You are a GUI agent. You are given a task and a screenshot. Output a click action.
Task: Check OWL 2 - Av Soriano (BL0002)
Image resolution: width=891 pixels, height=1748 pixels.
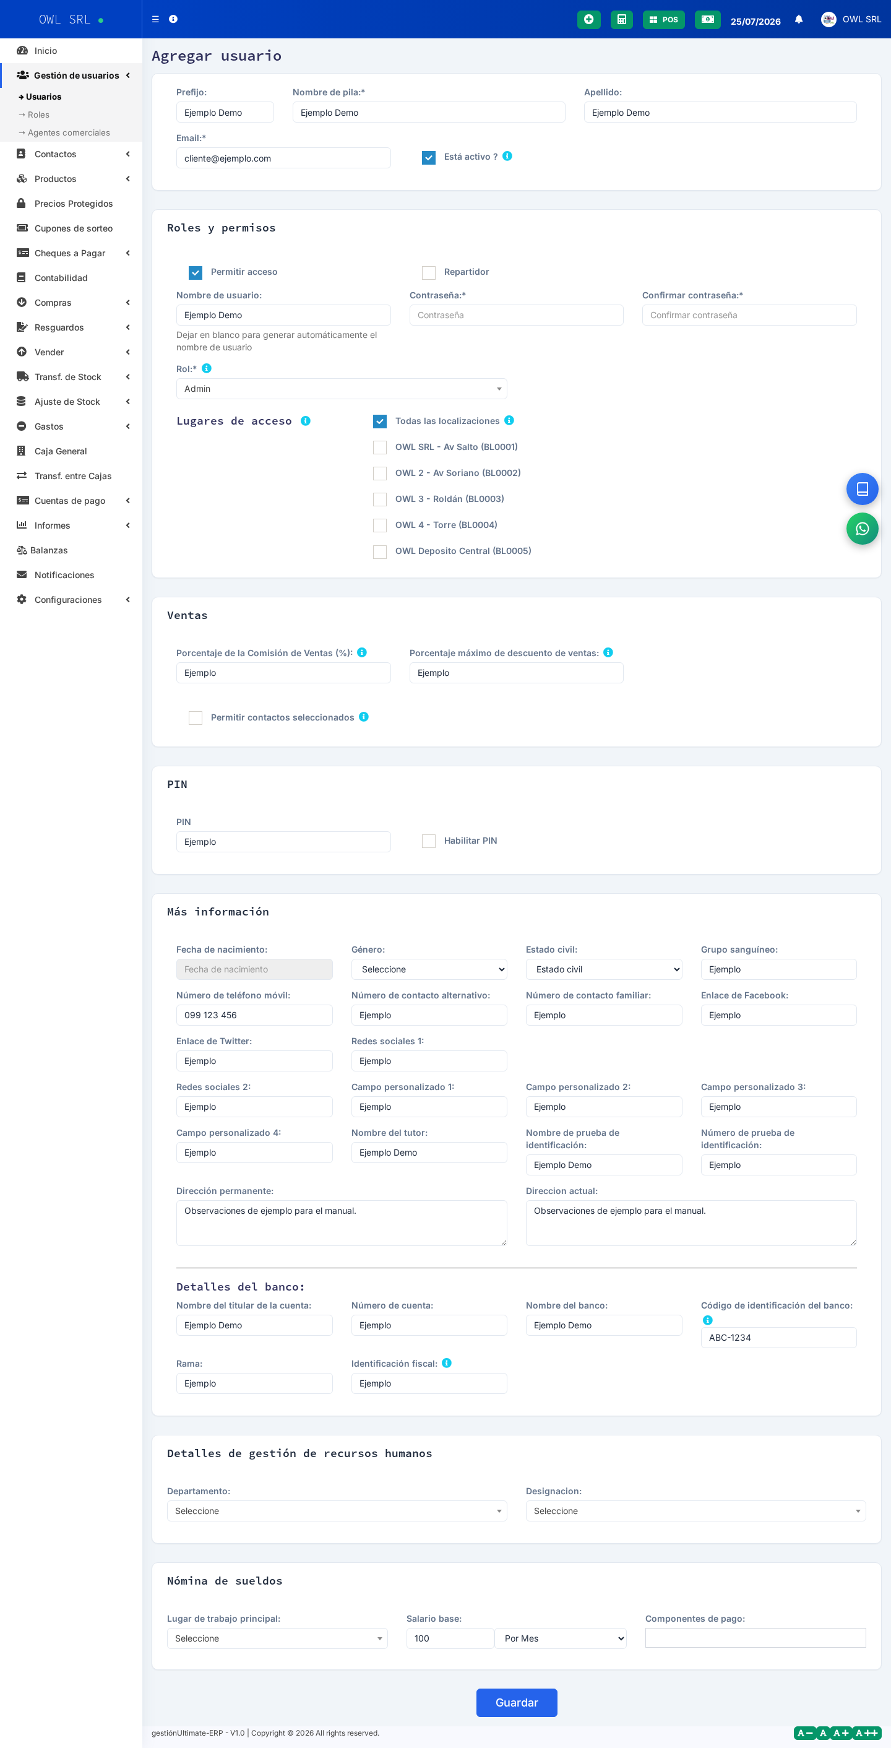point(380,474)
